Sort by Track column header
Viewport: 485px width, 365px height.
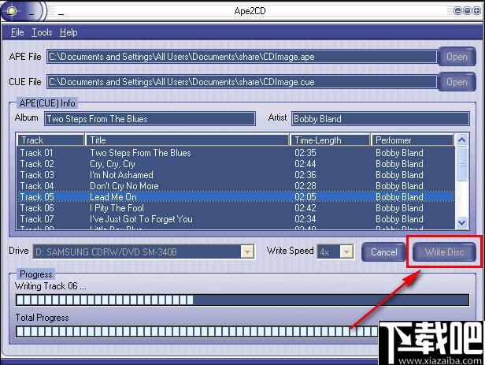tap(51, 140)
